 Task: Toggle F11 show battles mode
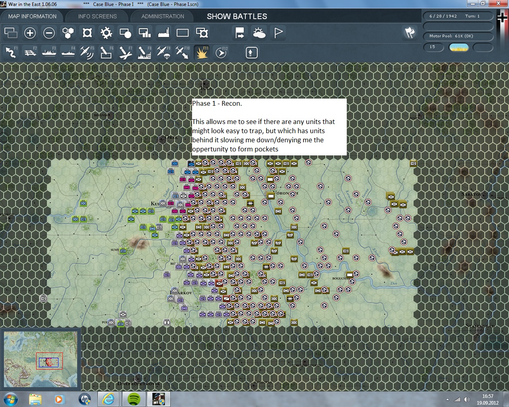tap(202, 52)
